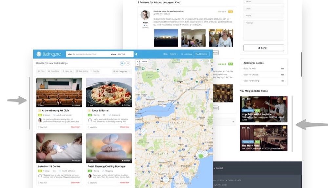Click the listingpro logo

point(49,54)
